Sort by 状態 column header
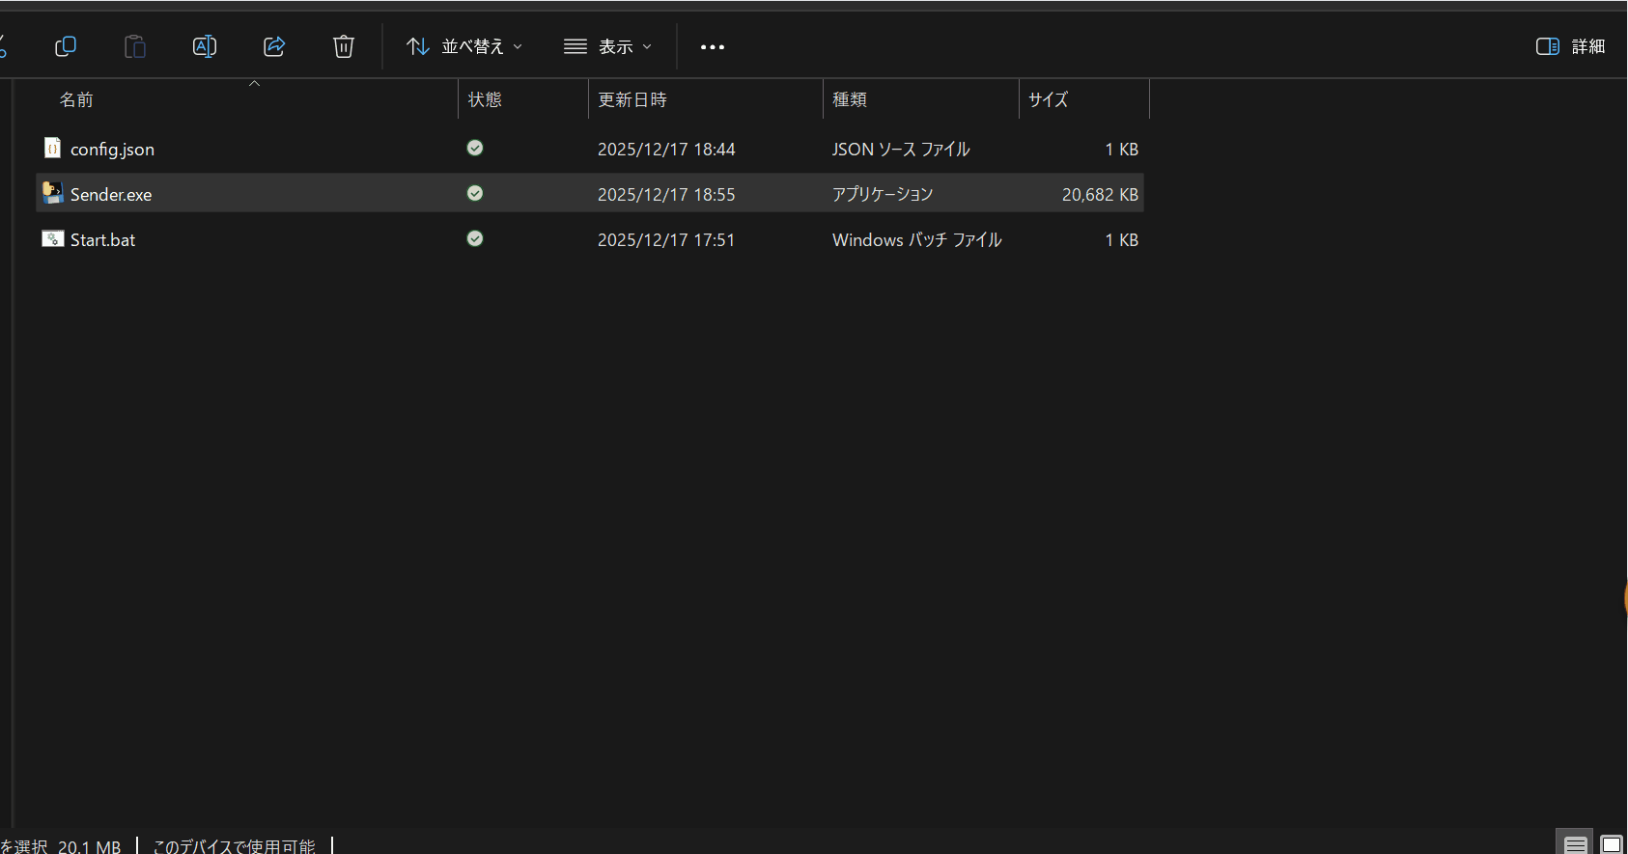1628x854 pixels. click(x=485, y=99)
